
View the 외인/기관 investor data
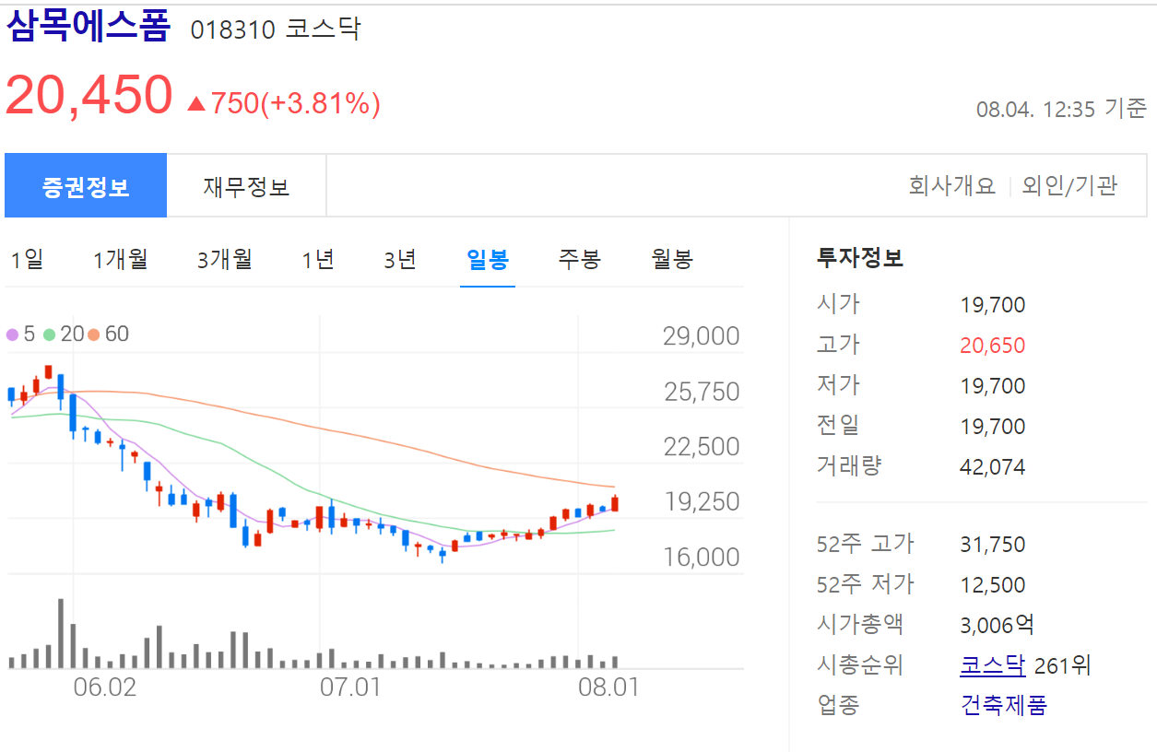[x=1069, y=184]
